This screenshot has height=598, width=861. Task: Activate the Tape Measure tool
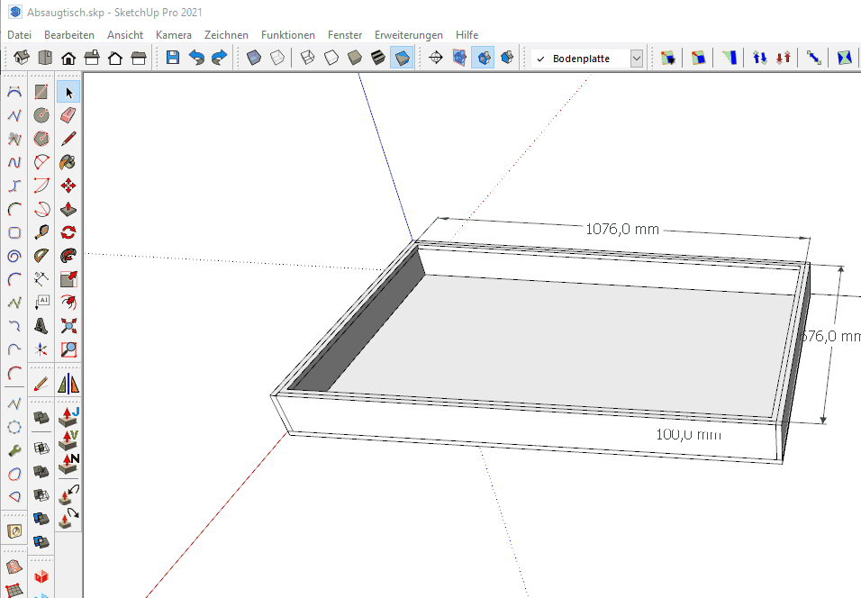41,232
